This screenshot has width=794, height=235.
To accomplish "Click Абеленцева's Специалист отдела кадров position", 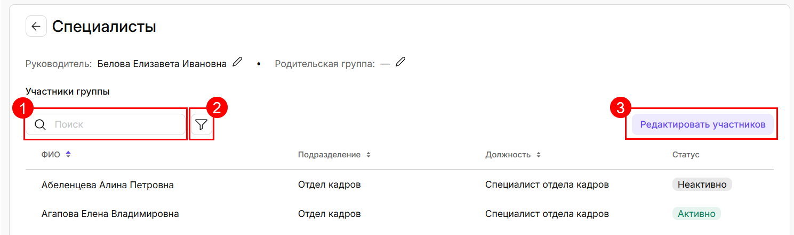I will (547, 185).
